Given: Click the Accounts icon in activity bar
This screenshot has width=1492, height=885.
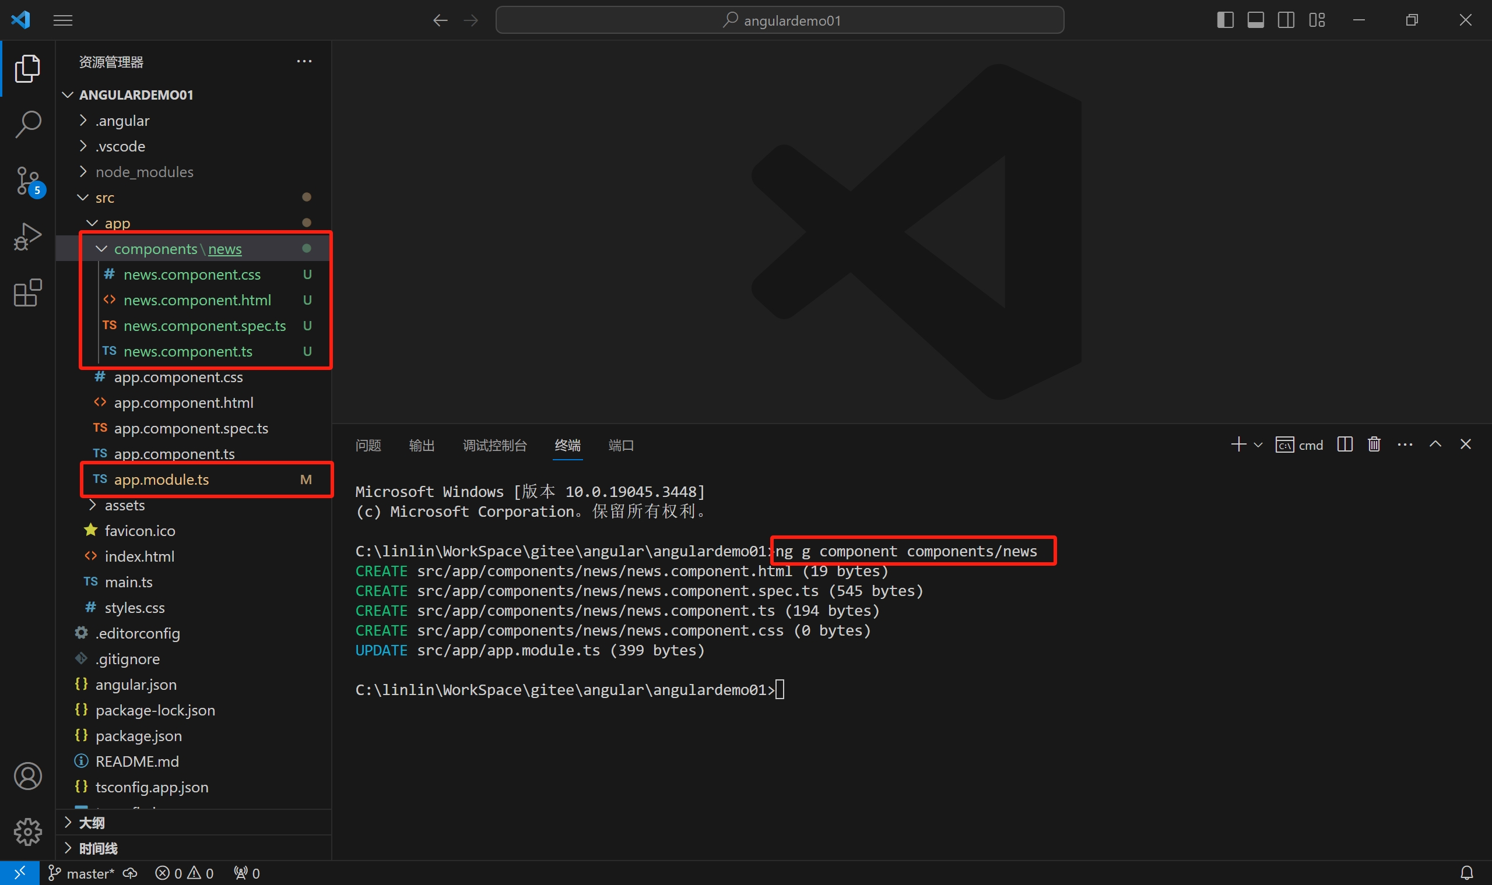Looking at the screenshot, I should point(27,776).
